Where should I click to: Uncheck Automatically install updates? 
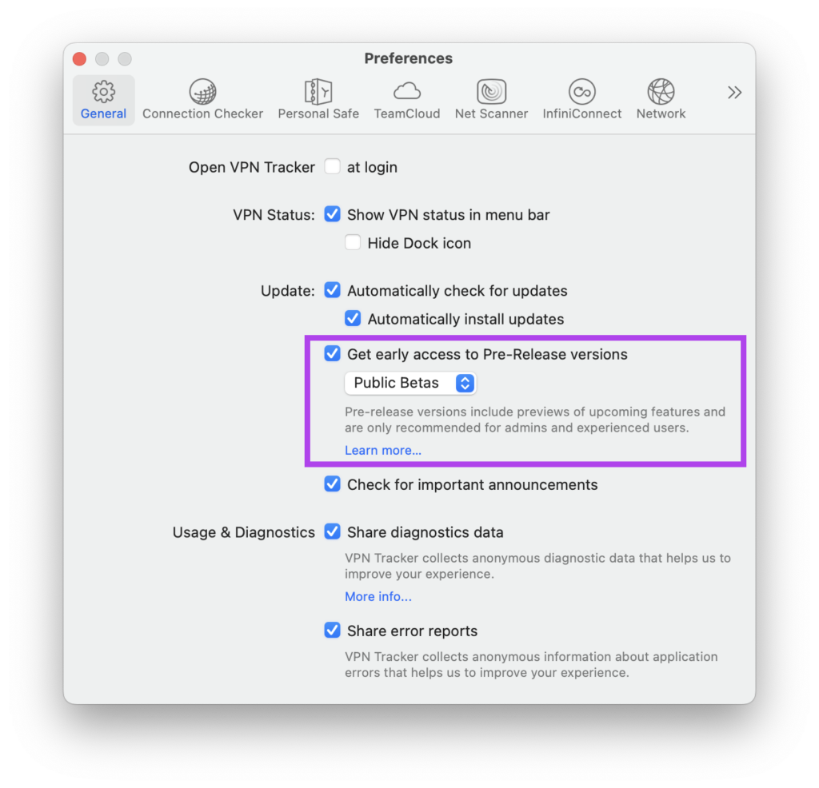tap(353, 318)
